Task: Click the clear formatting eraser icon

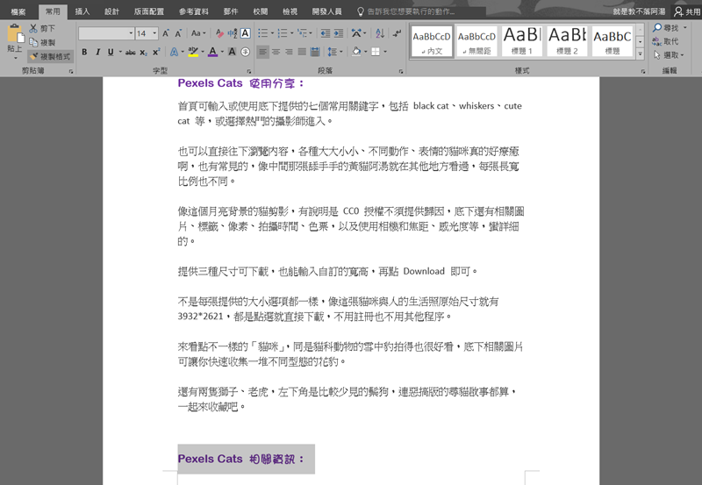Action: [x=218, y=33]
